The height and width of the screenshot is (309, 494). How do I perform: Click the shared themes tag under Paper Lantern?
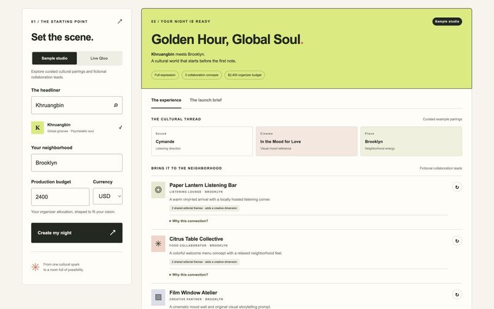204,208
